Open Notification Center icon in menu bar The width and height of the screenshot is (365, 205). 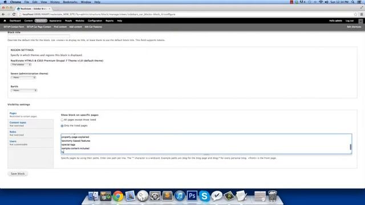[x=359, y=2]
